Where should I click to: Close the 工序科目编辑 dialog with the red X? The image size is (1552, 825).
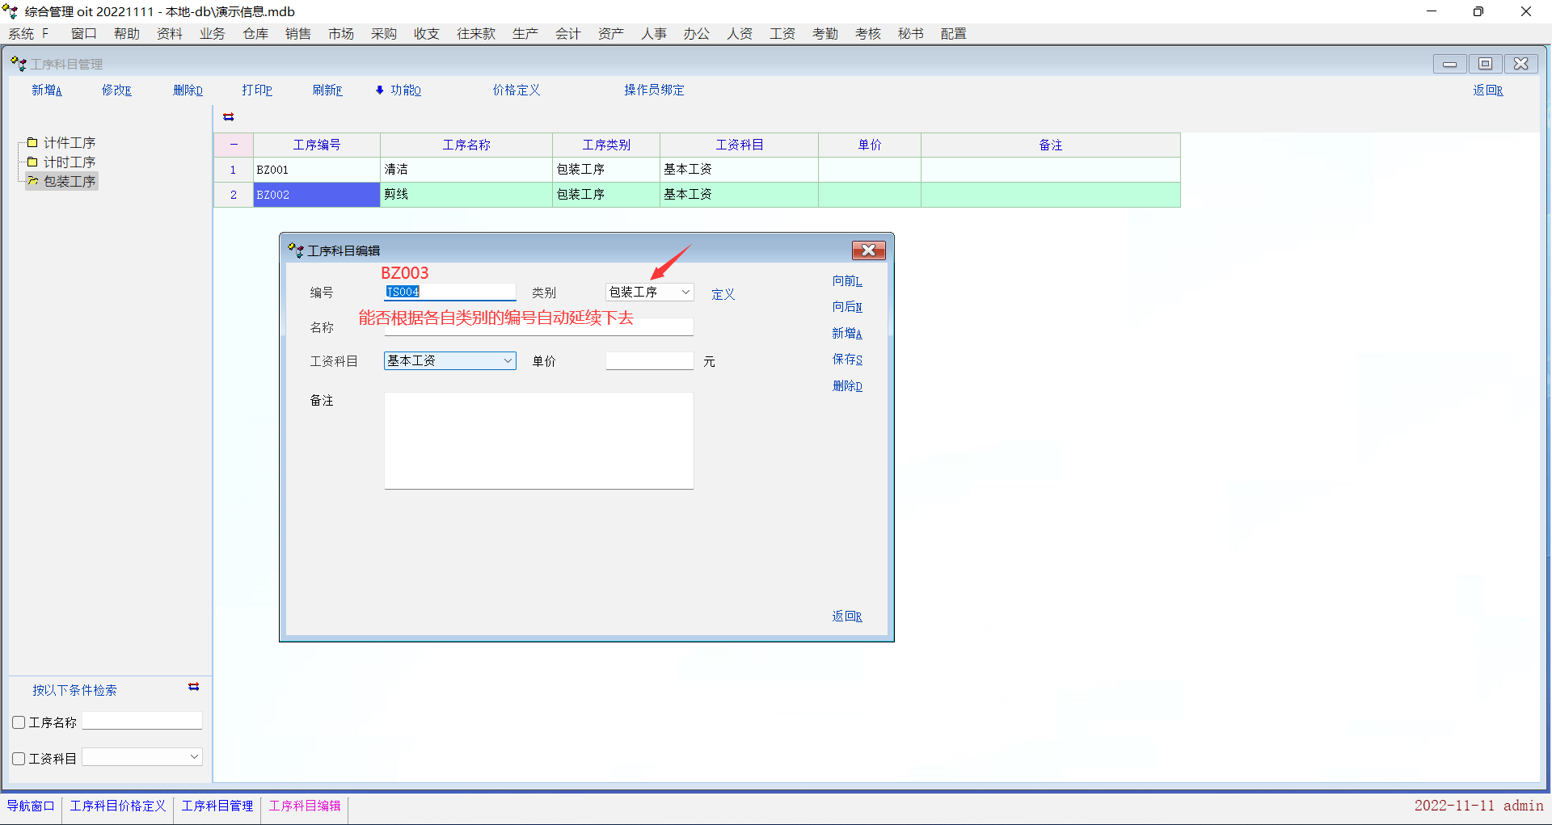pyautogui.click(x=868, y=250)
